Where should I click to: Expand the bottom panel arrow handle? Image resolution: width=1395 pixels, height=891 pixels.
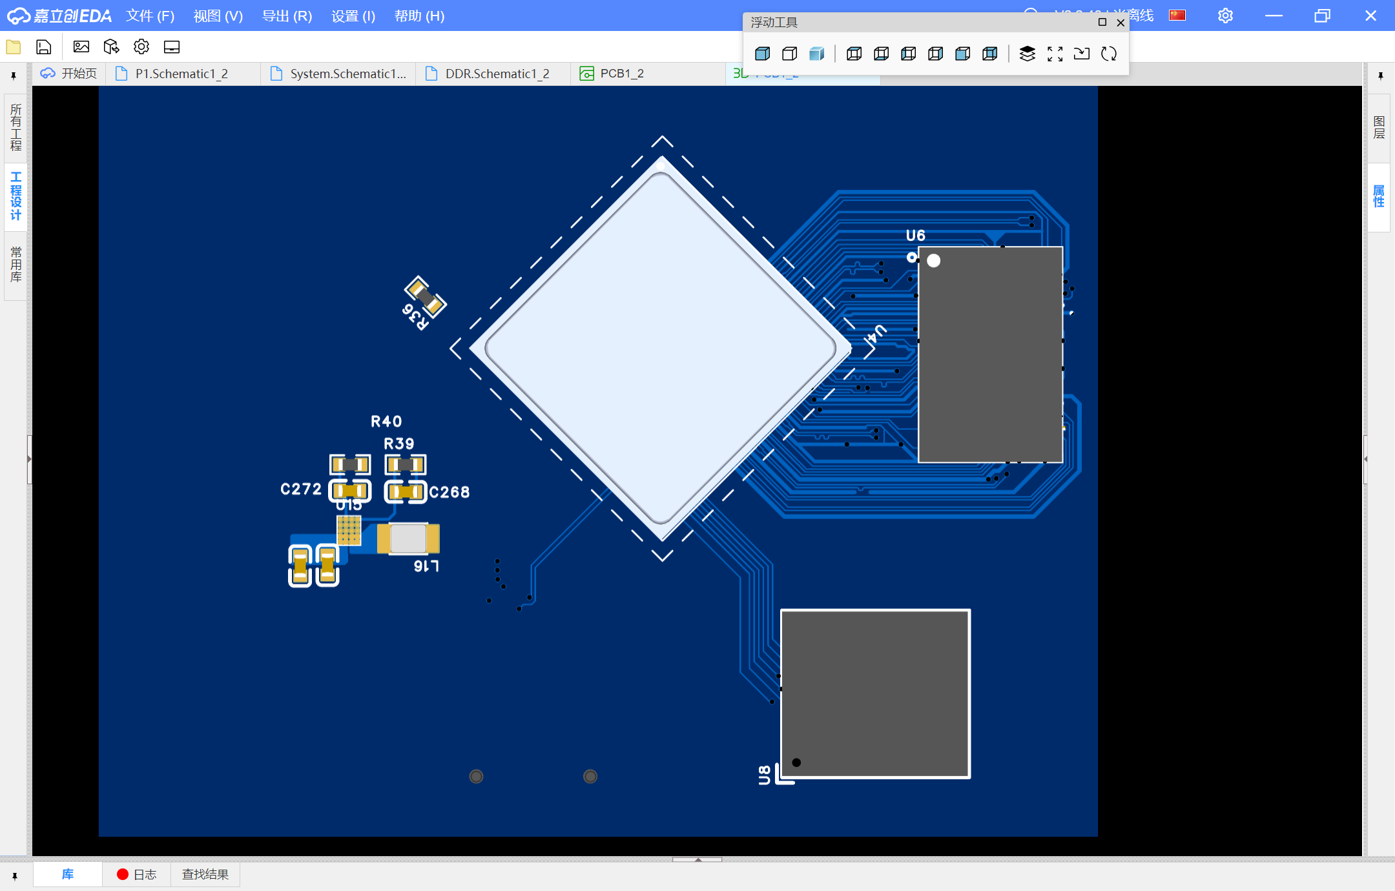(697, 859)
